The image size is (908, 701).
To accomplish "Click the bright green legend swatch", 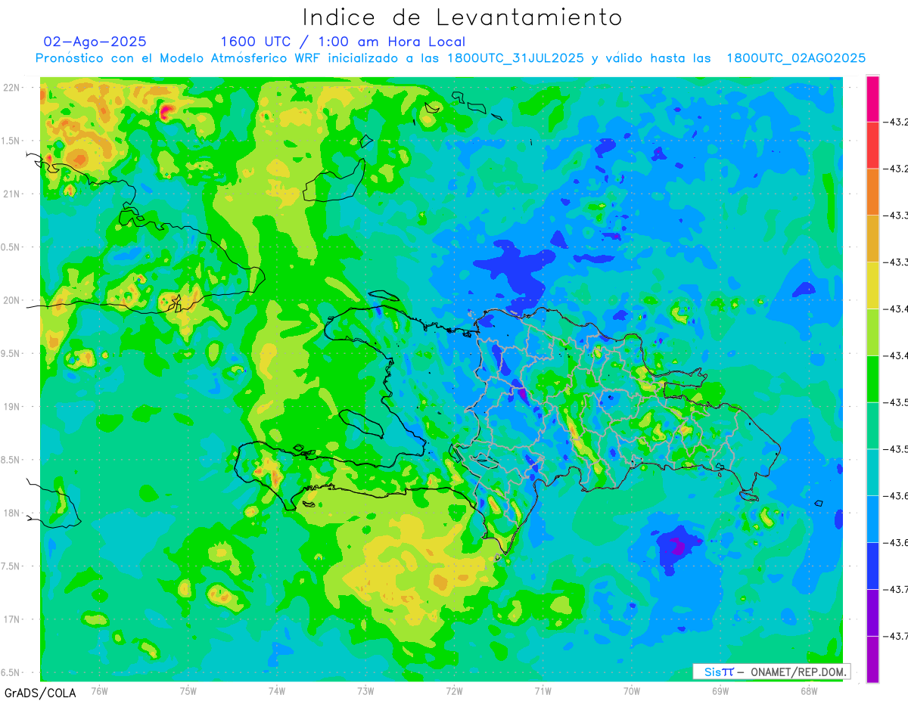I will pos(872,379).
